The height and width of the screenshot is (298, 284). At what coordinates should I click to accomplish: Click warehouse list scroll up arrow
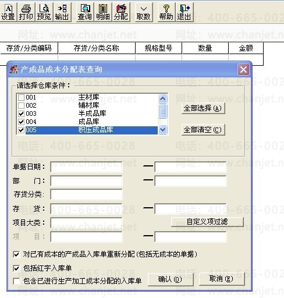coord(162,99)
